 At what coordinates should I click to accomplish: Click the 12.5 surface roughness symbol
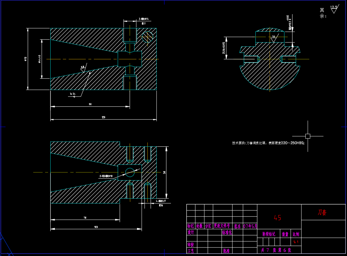334,9
